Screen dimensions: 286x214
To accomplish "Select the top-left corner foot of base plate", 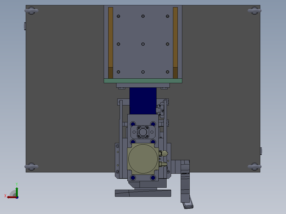I will [x=31, y=11].
